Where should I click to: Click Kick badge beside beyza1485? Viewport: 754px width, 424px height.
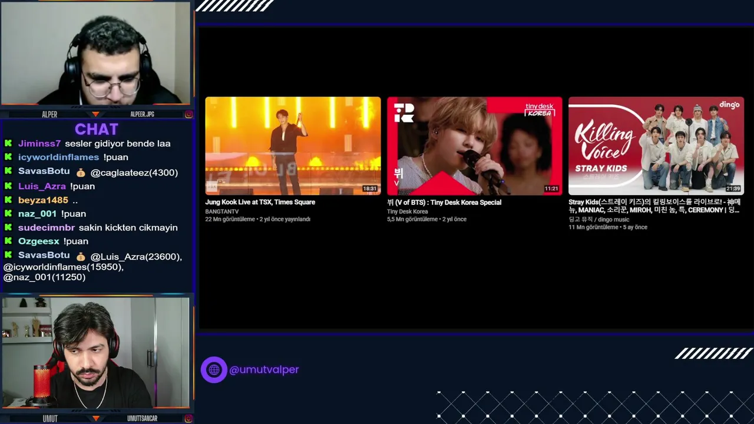pyautogui.click(x=8, y=200)
